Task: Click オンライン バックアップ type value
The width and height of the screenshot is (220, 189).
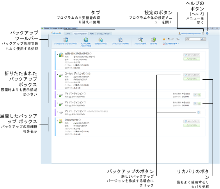Action: (x=80, y=59)
